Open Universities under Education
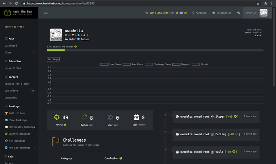This screenshot has width=276, height=164. [x=13, y=68]
